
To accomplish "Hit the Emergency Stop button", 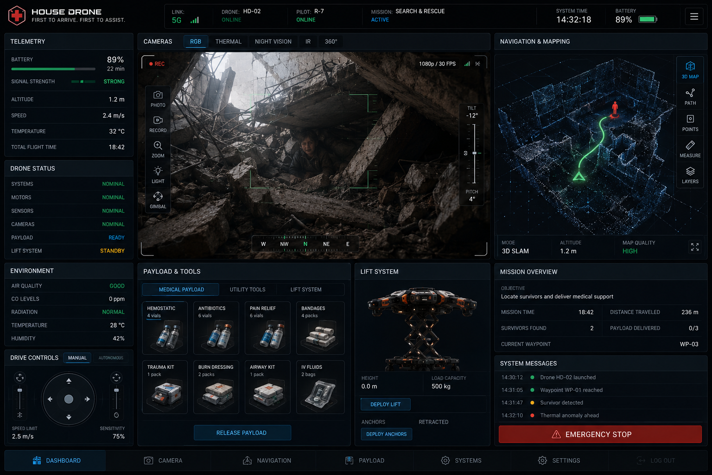I will 600,435.
